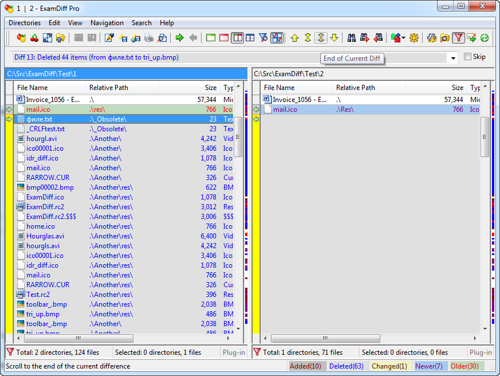The height and width of the screenshot is (376, 500).
Task: Toggle the Skip checkbox
Action: coord(467,57)
